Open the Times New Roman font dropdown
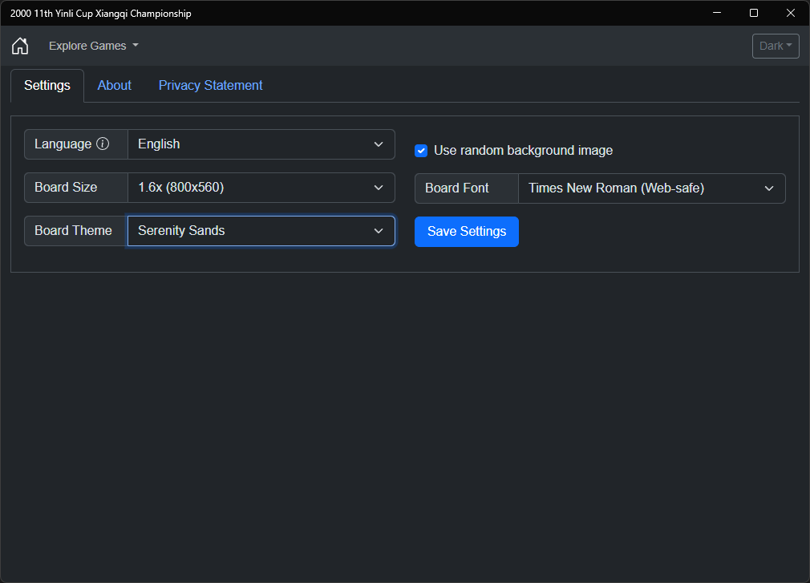 pyautogui.click(x=652, y=188)
